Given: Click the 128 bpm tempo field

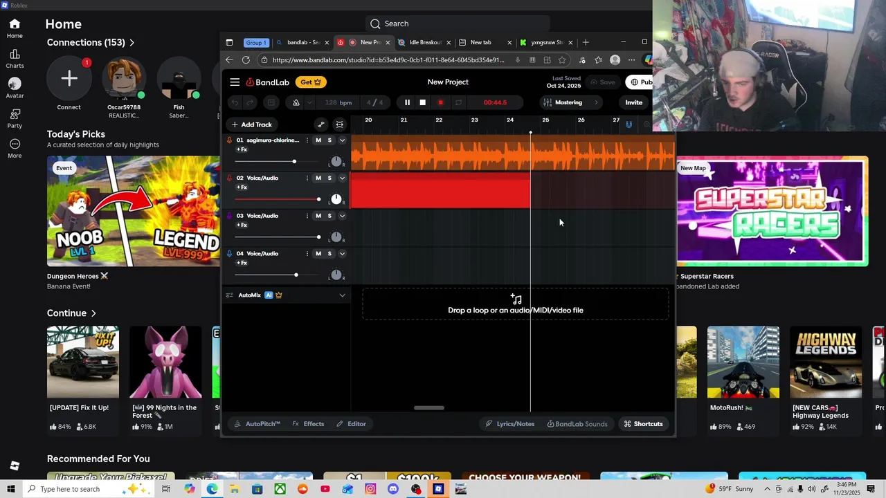Looking at the screenshot, I should [x=338, y=102].
